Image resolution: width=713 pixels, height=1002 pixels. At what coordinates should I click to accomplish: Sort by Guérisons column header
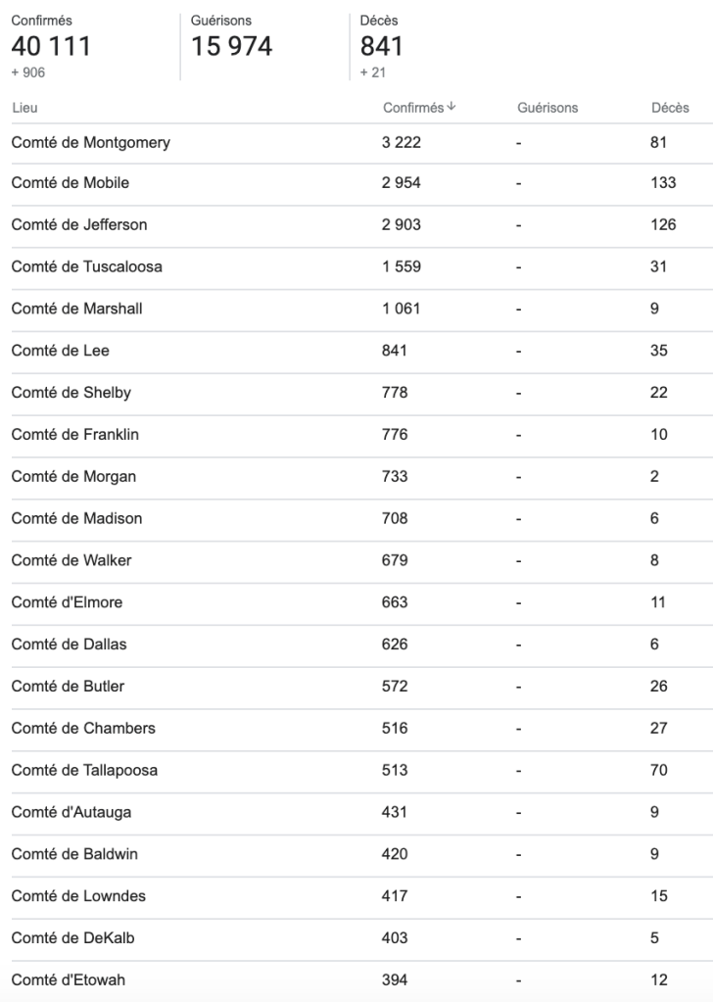(547, 108)
